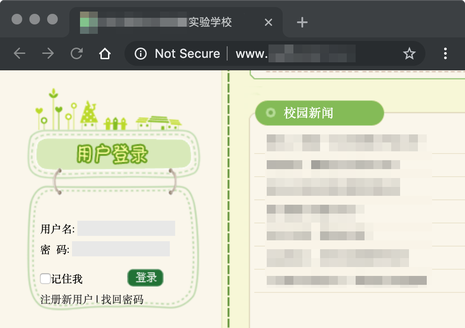
Task: Open the browser home page icon
Action: pyautogui.click(x=105, y=53)
